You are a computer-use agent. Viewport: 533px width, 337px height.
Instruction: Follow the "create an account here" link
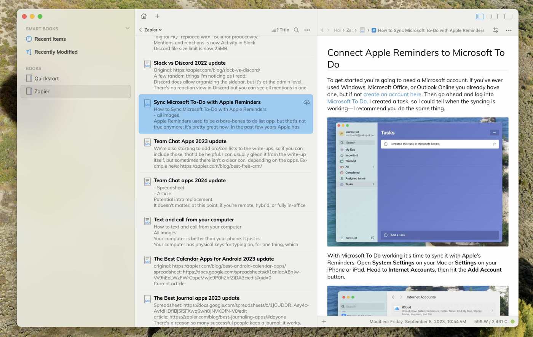pos(392,94)
